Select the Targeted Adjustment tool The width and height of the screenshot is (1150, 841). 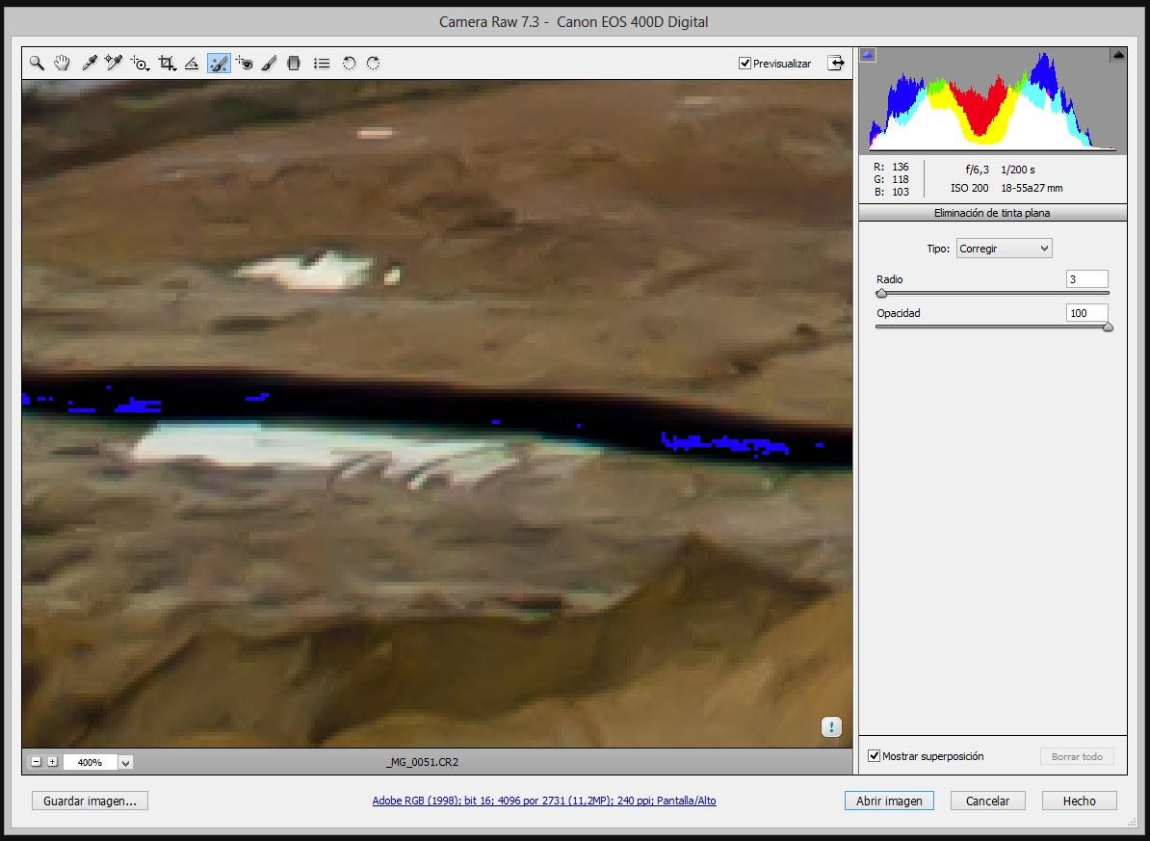(140, 64)
